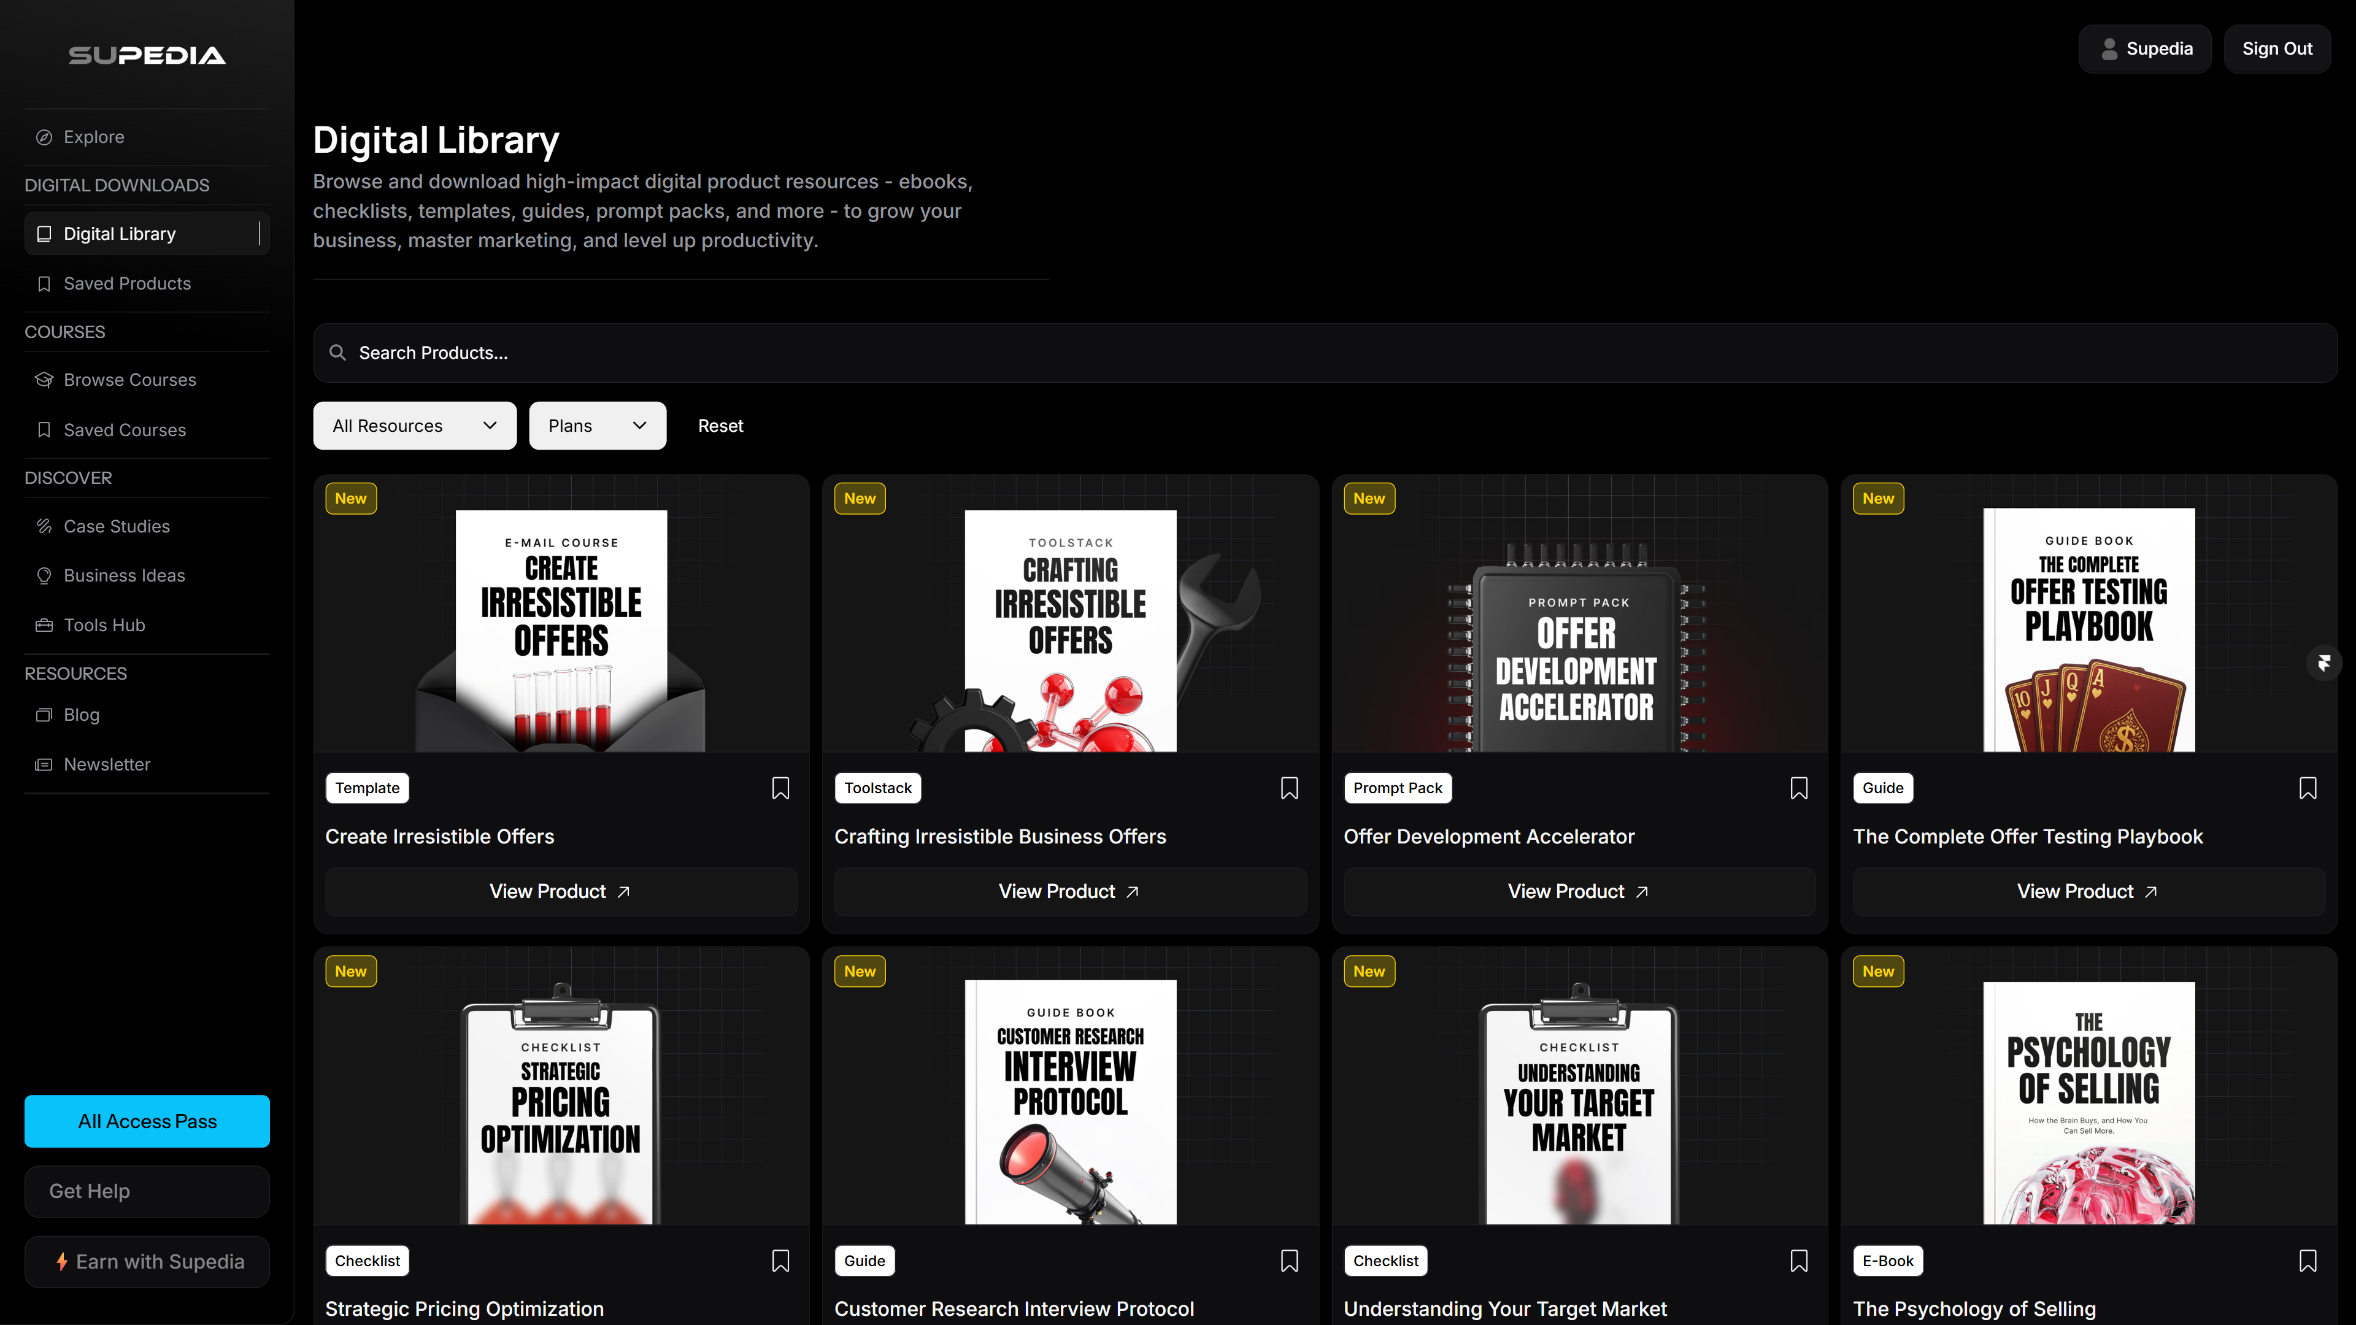Open the All Resources dropdown
The image size is (2356, 1325).
click(414, 425)
